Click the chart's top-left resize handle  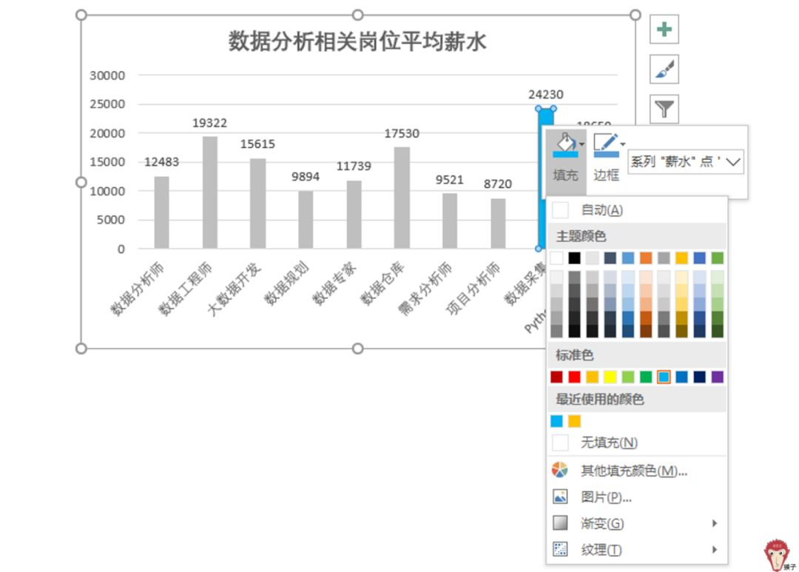(81, 15)
